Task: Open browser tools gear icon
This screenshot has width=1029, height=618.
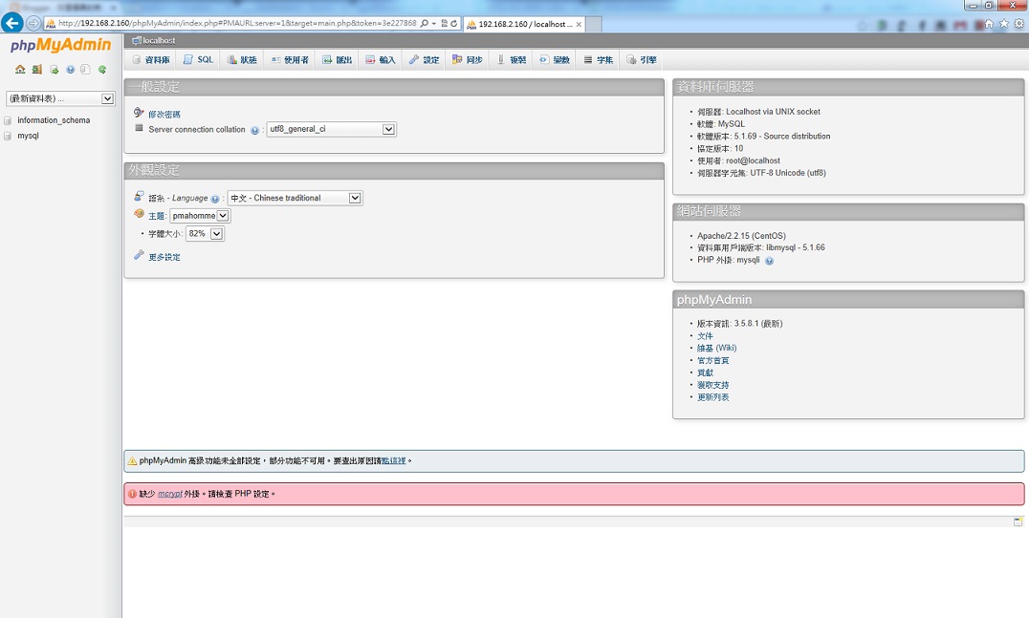Action: tap(1018, 24)
